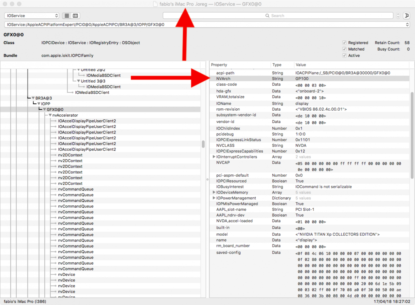
Task: Click the red close window button
Action: pyautogui.click(x=5, y=4)
